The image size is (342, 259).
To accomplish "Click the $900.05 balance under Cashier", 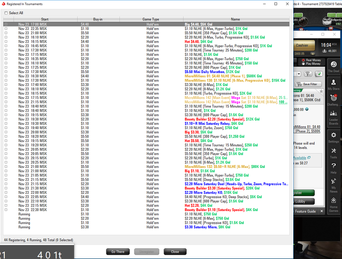I will click(x=299, y=53).
